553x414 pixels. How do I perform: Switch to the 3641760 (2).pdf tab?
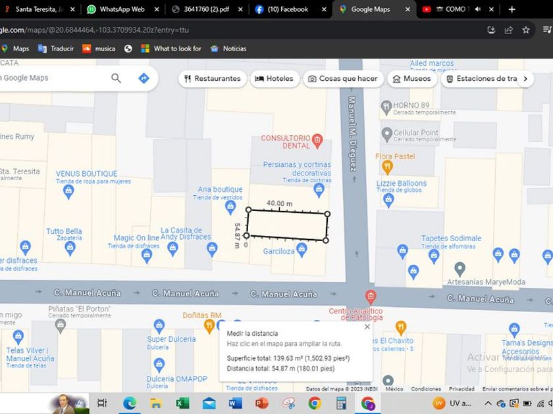pos(206,9)
